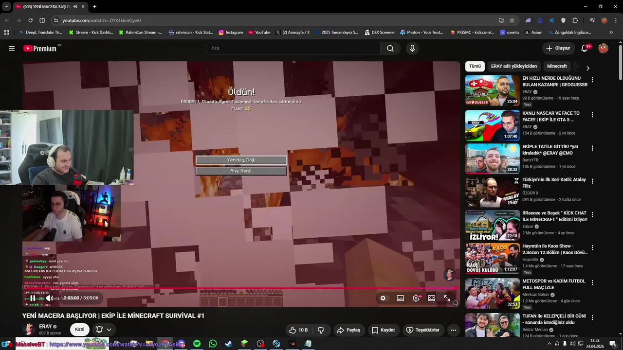Open the player settings gear
The image size is (623, 350).
416,298
